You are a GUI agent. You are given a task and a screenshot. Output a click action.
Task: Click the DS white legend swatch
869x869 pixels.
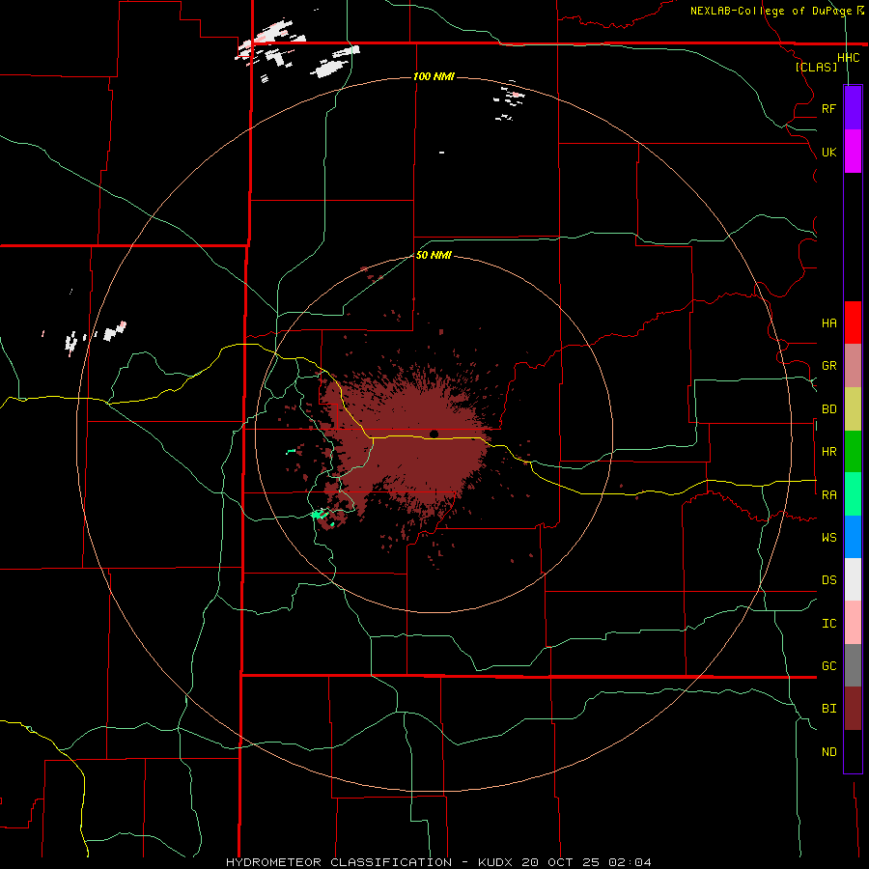point(853,579)
